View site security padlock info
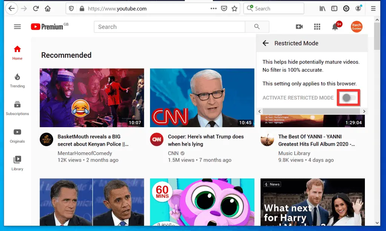Viewport: 386px width, 231px height. pyautogui.click(x=82, y=9)
